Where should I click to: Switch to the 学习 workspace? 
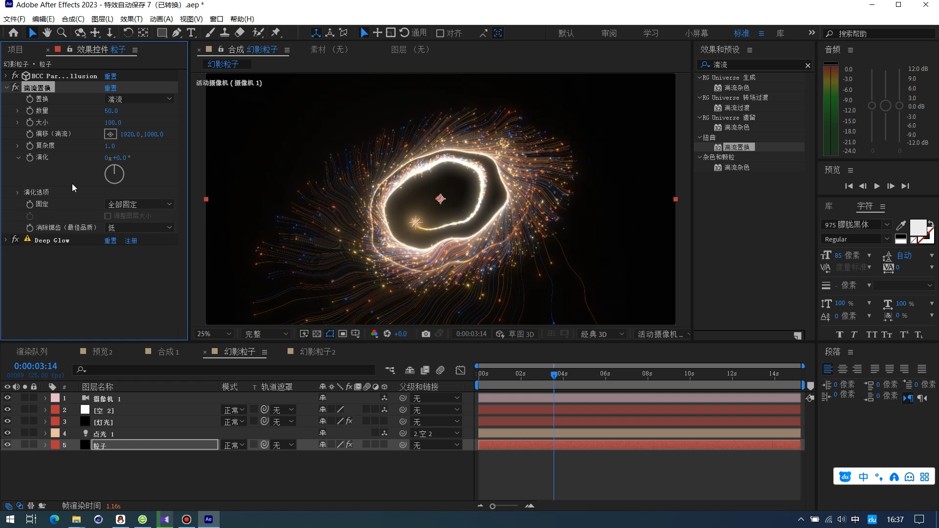[x=650, y=33]
